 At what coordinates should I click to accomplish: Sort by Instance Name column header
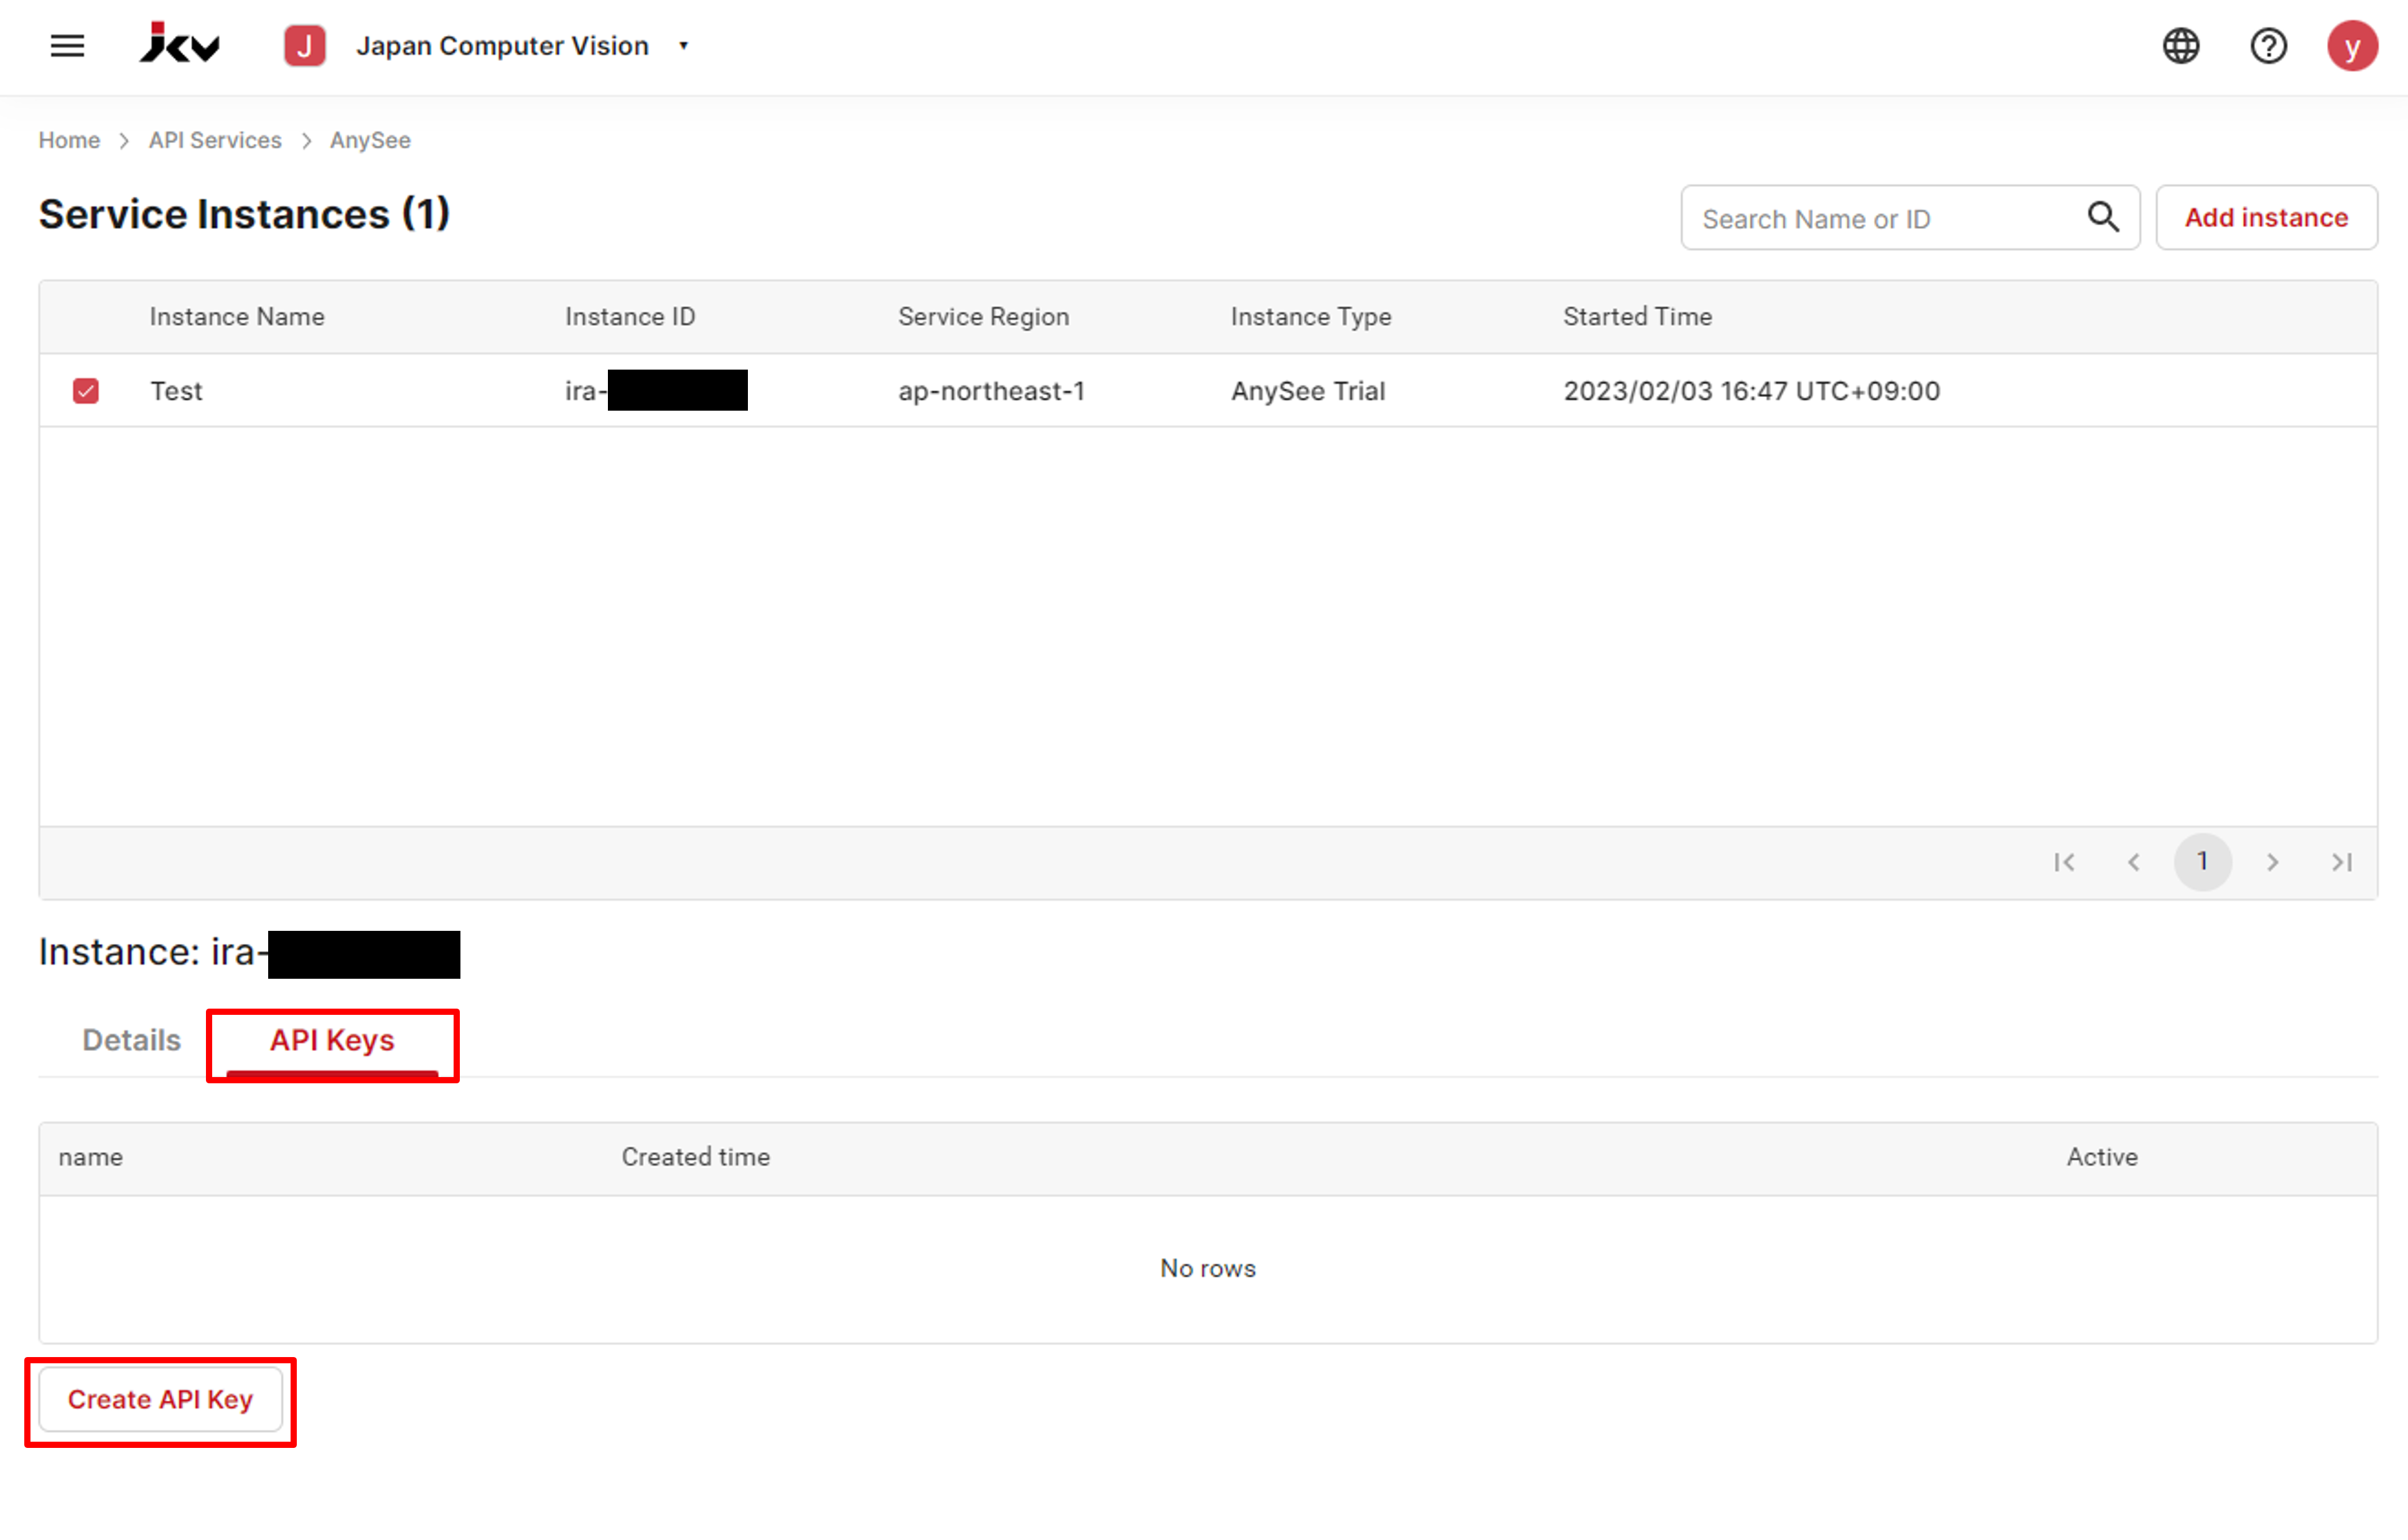(x=237, y=317)
